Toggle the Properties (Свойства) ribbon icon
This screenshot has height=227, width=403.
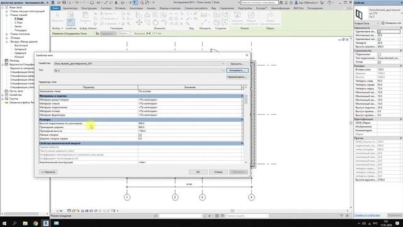pos(71,22)
